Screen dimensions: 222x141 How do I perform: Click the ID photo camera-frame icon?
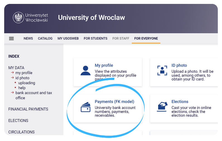pos(162,71)
